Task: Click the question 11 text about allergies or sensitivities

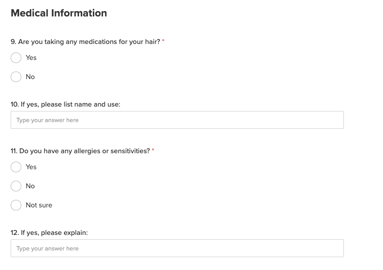Action: pos(80,151)
